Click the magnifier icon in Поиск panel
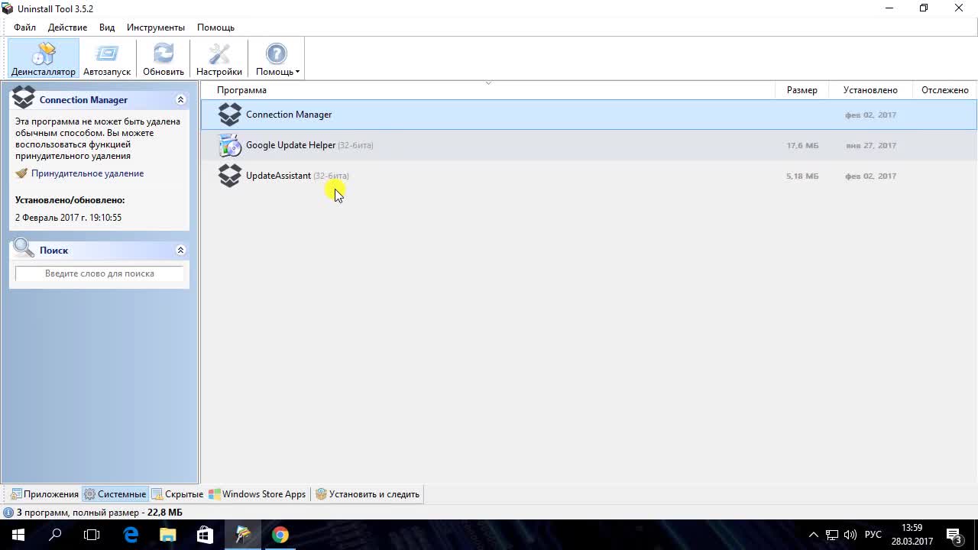Viewport: 978px width, 550px height. pos(24,249)
